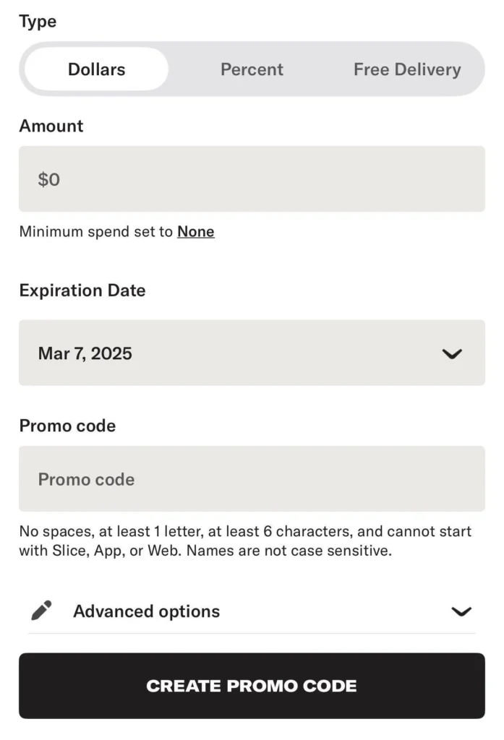This screenshot has height=740, width=504.
Task: Click the Advanced options label text
Action: pyautogui.click(x=146, y=611)
